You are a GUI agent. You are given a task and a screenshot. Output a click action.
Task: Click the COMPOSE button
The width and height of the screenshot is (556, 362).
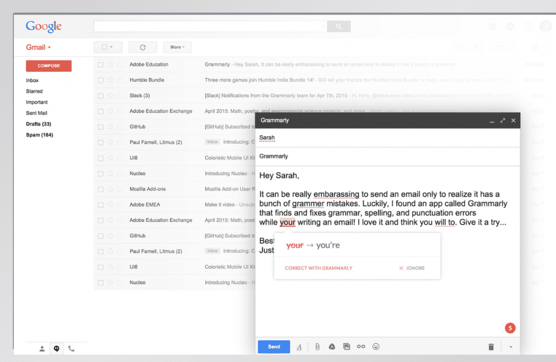[48, 66]
